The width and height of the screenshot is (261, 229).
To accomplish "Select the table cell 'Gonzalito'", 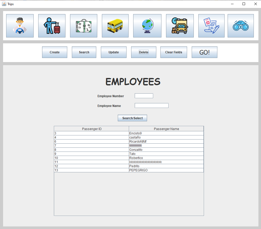I will [166, 150].
